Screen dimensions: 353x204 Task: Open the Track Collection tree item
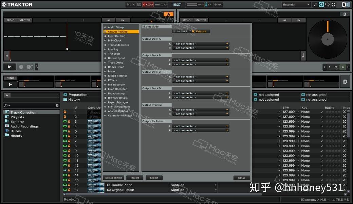[x=23, y=112]
